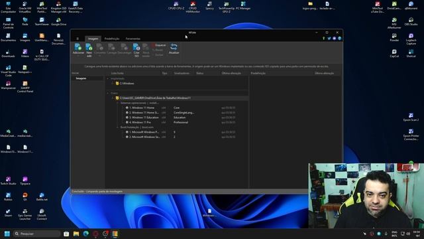
Task: Open File Explorer from the taskbar
Action: point(76,234)
